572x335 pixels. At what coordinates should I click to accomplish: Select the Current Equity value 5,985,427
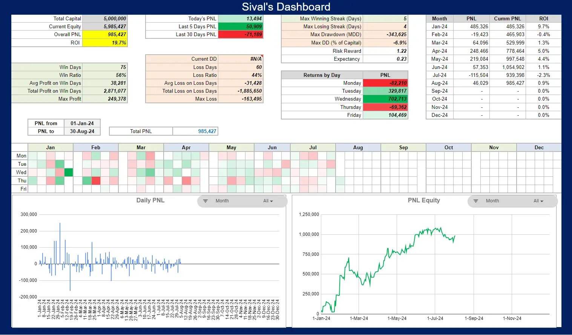coord(105,26)
